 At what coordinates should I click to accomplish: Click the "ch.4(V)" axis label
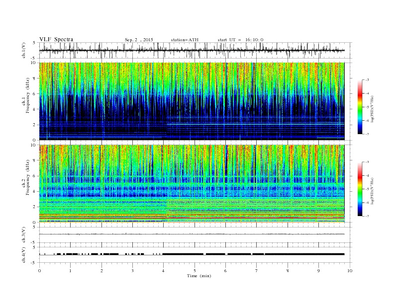point(24,255)
